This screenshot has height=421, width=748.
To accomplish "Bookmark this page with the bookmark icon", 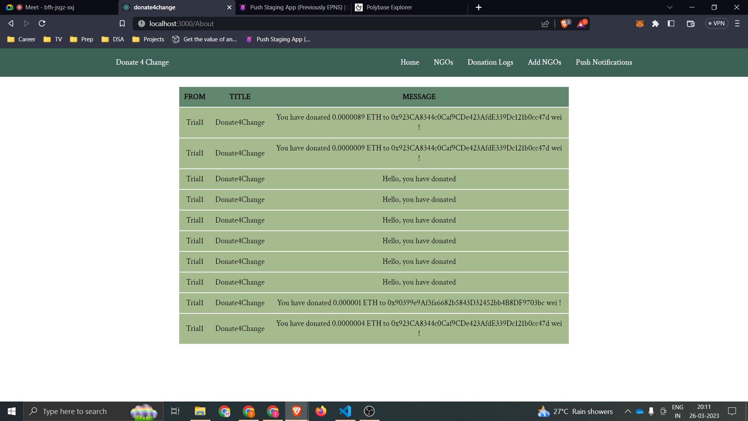I will click(122, 24).
